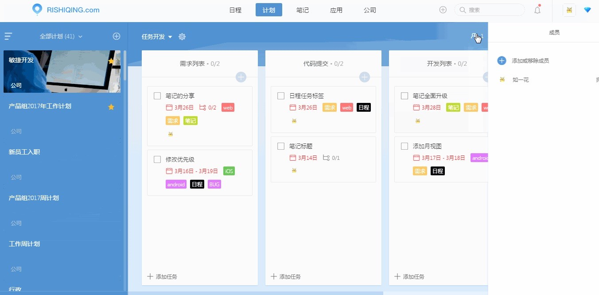Image resolution: width=599 pixels, height=295 pixels.
Task: Click date 3月16日 - 3月19日 on 修改优先级
Action: pyautogui.click(x=192, y=171)
